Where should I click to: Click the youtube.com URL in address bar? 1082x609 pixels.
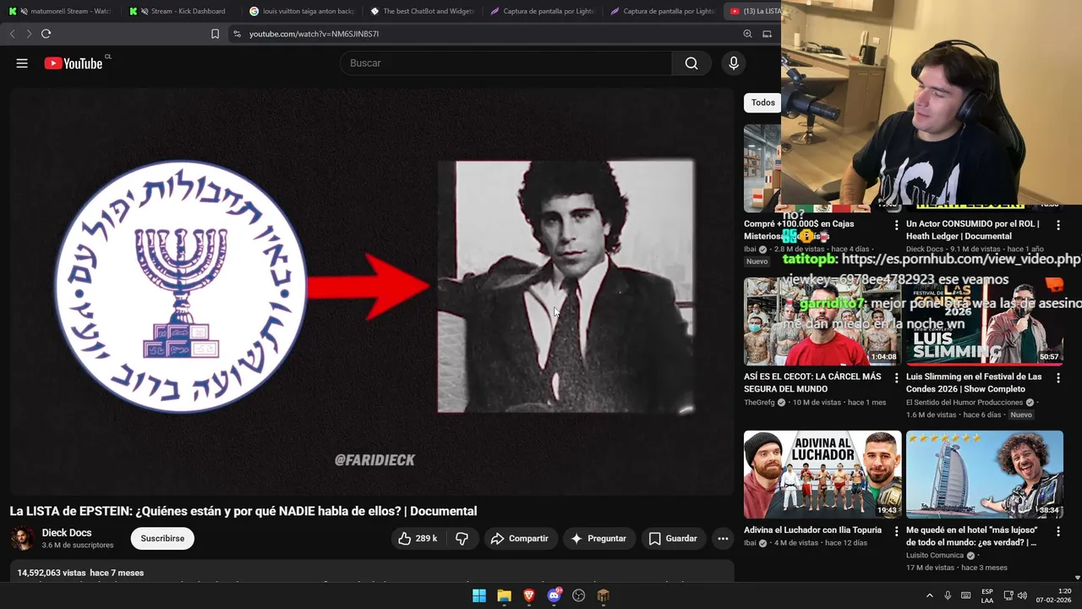point(314,34)
